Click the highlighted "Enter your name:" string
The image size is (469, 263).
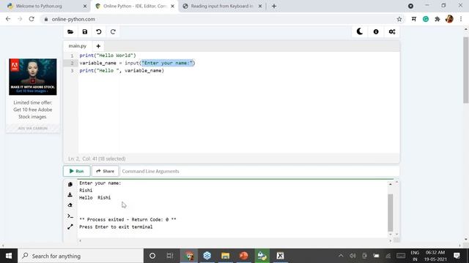[168, 63]
